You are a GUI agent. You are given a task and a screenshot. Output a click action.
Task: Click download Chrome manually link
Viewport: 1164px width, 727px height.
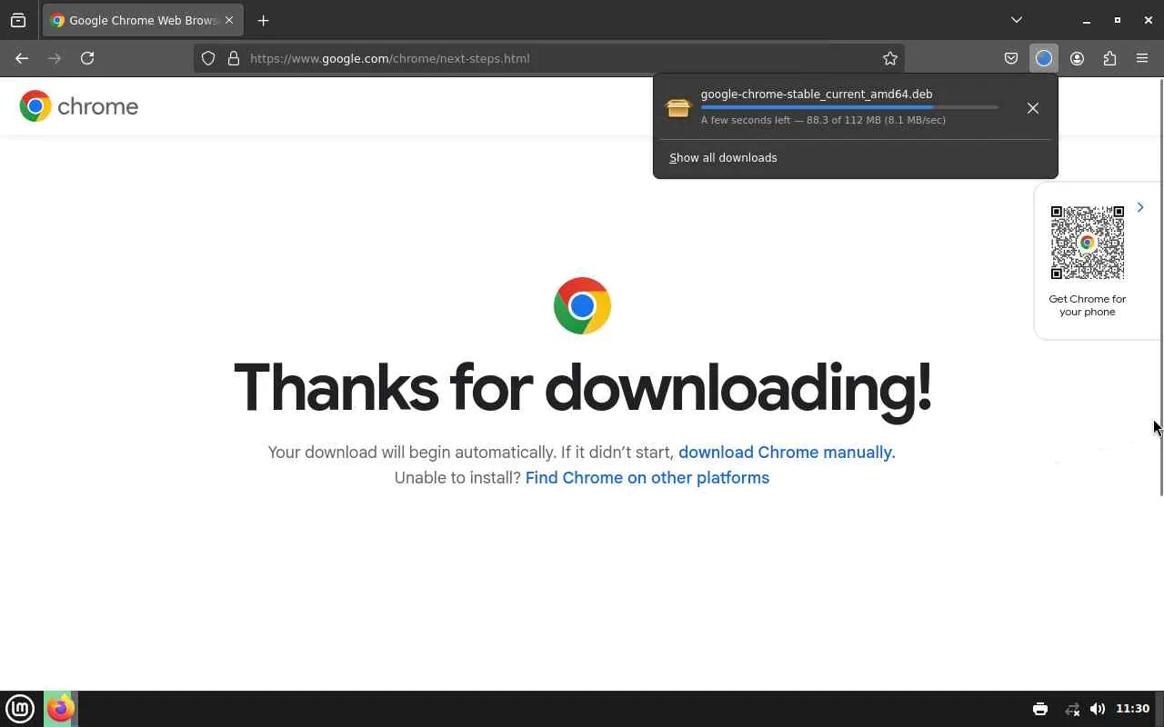point(787,453)
